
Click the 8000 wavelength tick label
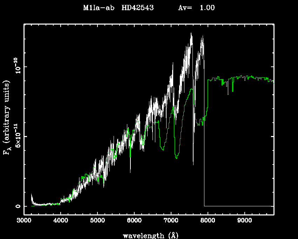(x=208, y=221)
